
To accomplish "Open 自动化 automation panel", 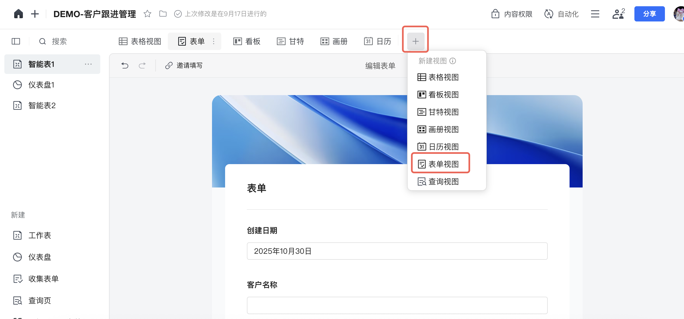I will pos(561,14).
